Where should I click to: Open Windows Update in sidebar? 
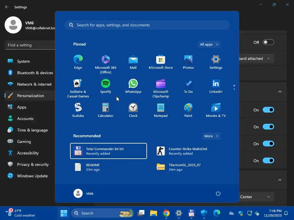tap(30, 176)
